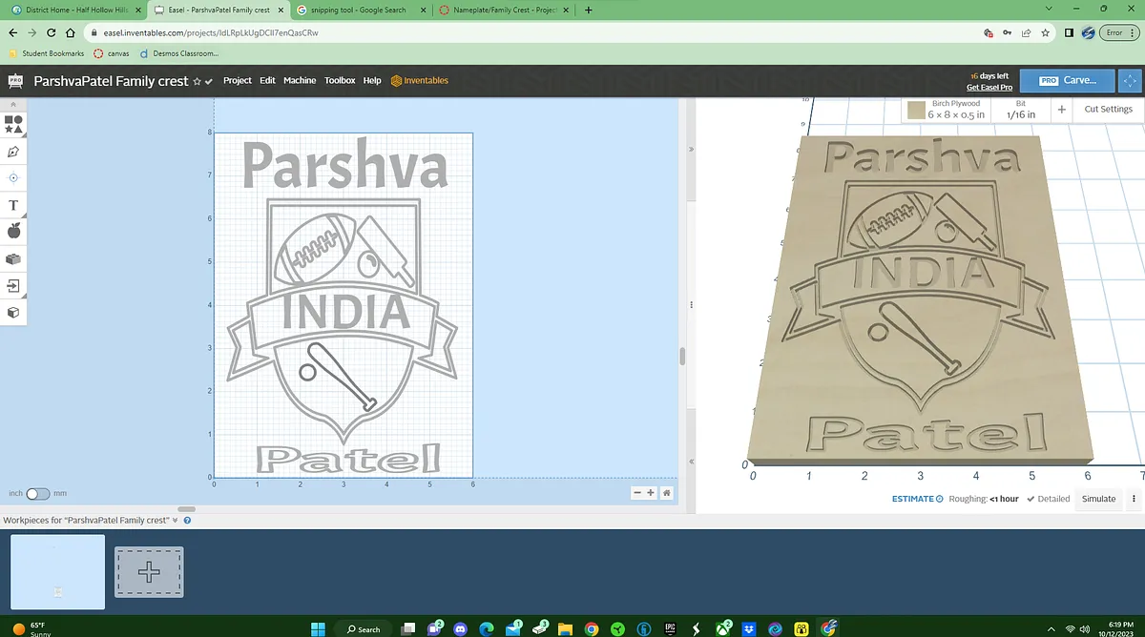Choose the Text tool
1145x637 pixels.
[x=14, y=205]
